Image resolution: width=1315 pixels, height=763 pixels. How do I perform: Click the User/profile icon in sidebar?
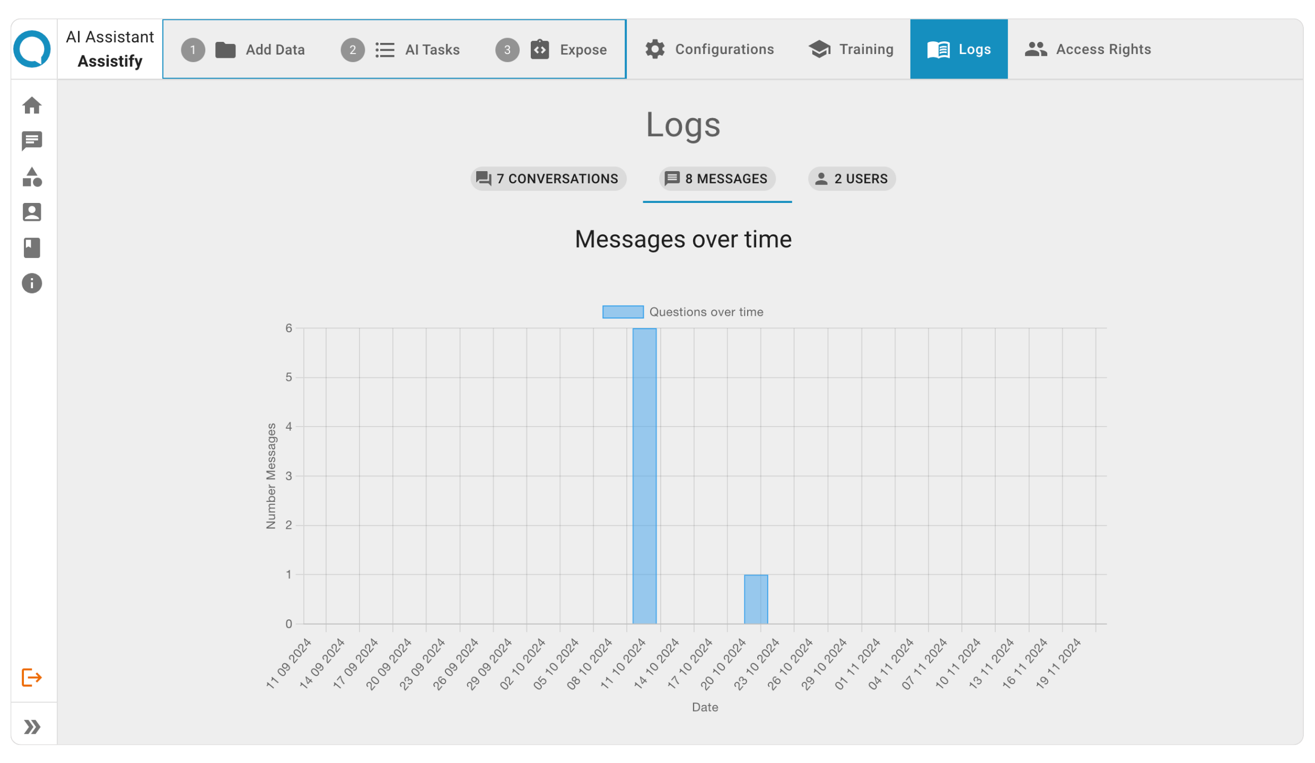[x=32, y=211]
